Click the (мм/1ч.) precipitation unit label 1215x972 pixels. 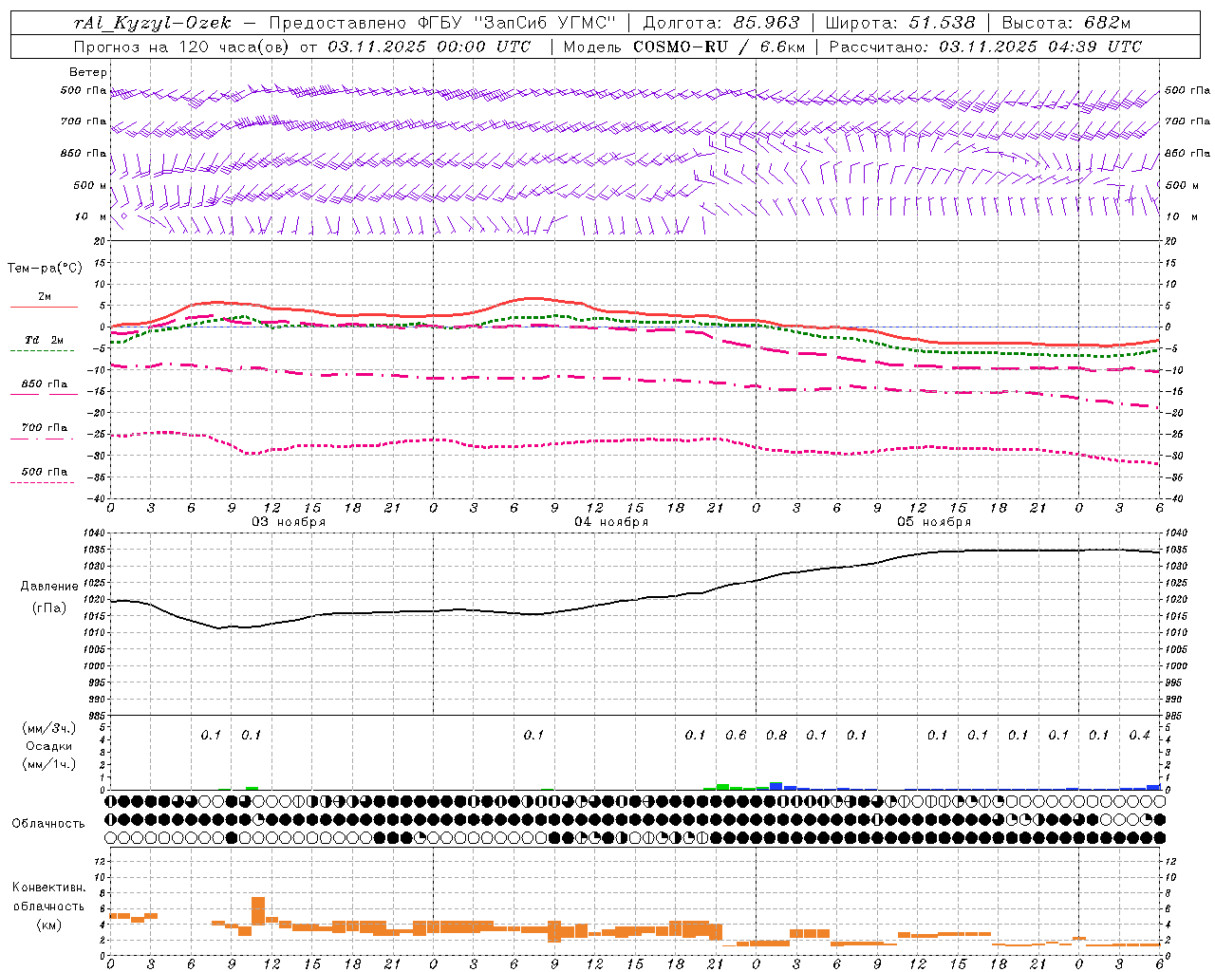click(x=49, y=764)
